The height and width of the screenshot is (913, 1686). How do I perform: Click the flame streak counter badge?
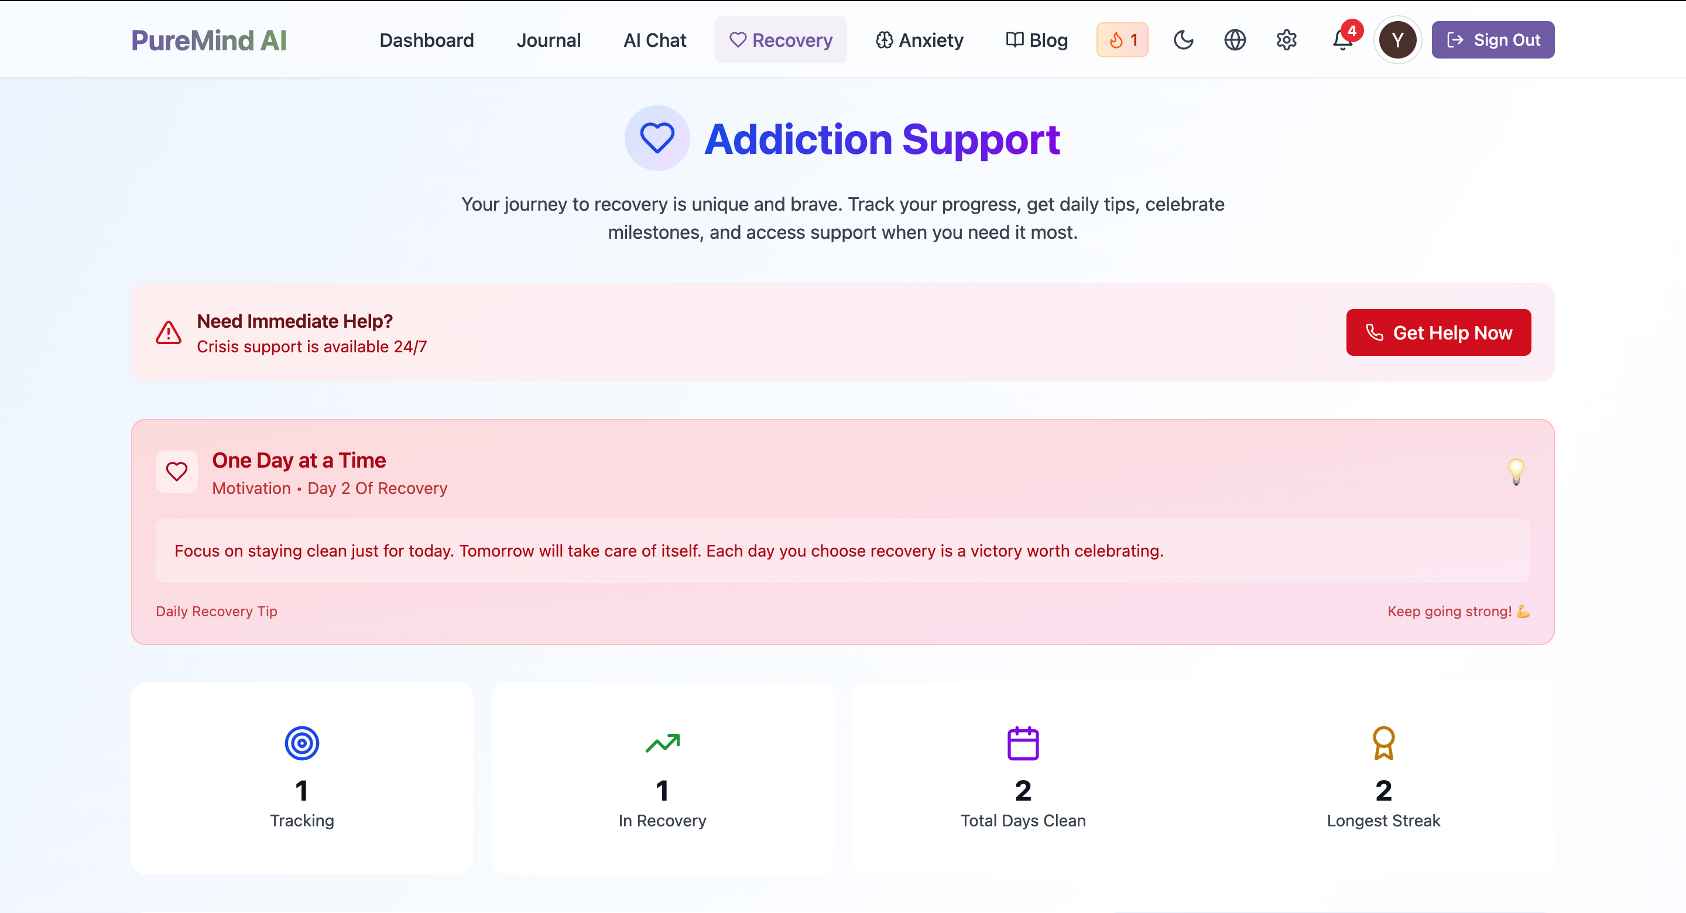pyautogui.click(x=1122, y=40)
